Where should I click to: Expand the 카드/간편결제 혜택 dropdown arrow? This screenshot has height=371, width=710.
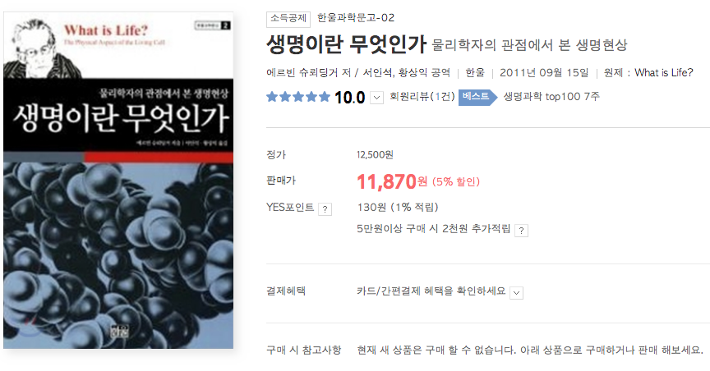point(516,292)
